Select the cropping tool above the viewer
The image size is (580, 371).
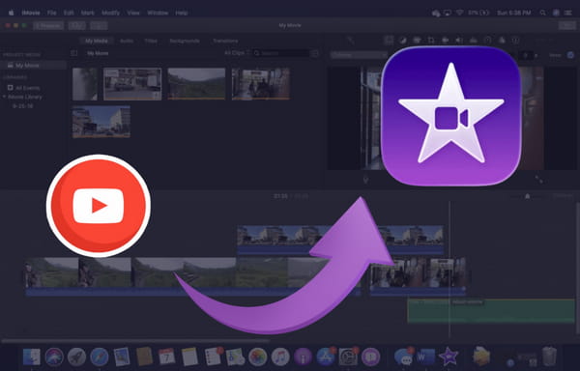(431, 41)
